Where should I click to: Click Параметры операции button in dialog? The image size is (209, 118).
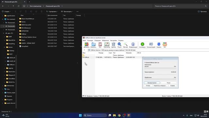[160, 86]
